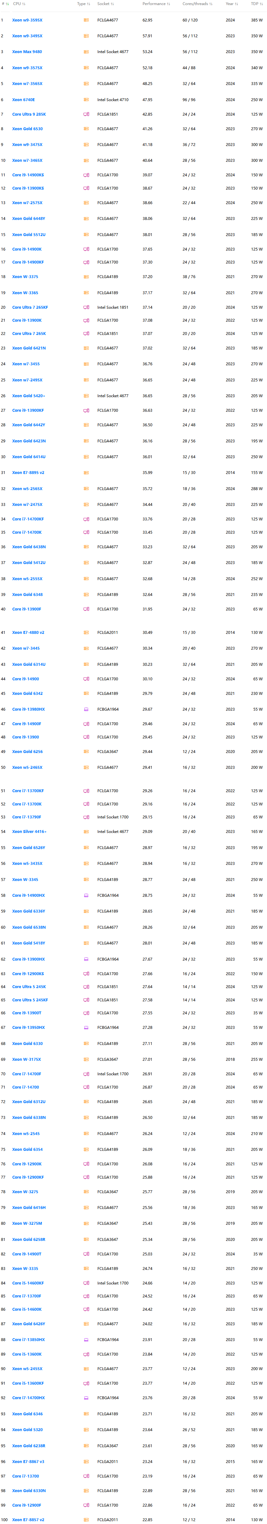Open the Xeon E7-8867 v3 link
Image resolution: width=267 pixels, height=1524 pixels.
[x=28, y=1462]
